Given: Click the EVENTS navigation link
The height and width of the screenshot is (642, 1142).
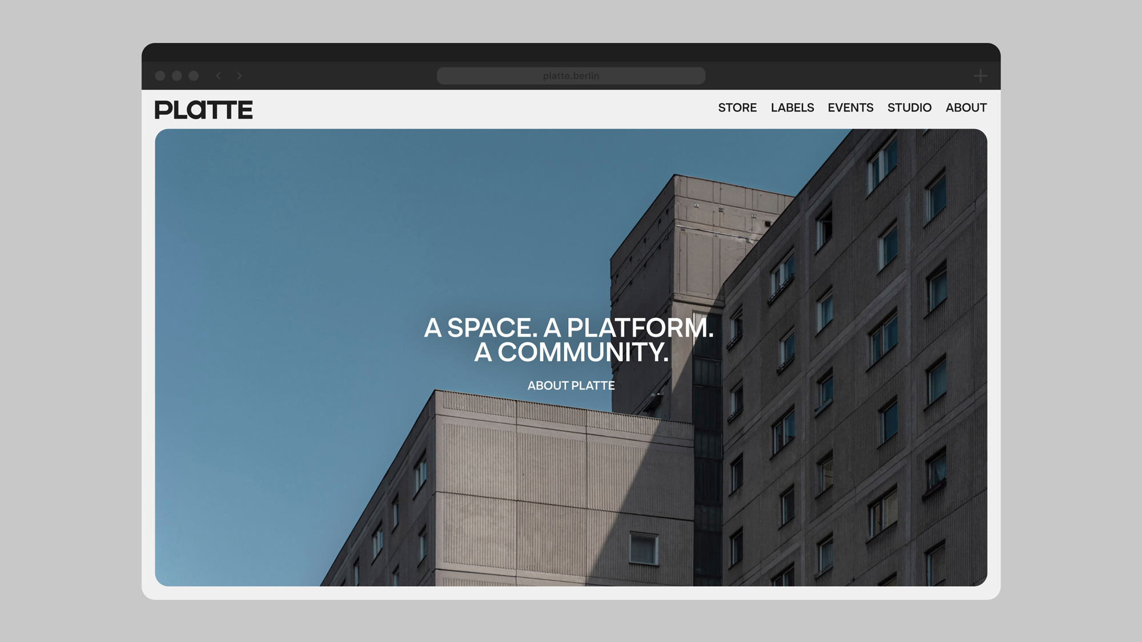Looking at the screenshot, I should (850, 108).
